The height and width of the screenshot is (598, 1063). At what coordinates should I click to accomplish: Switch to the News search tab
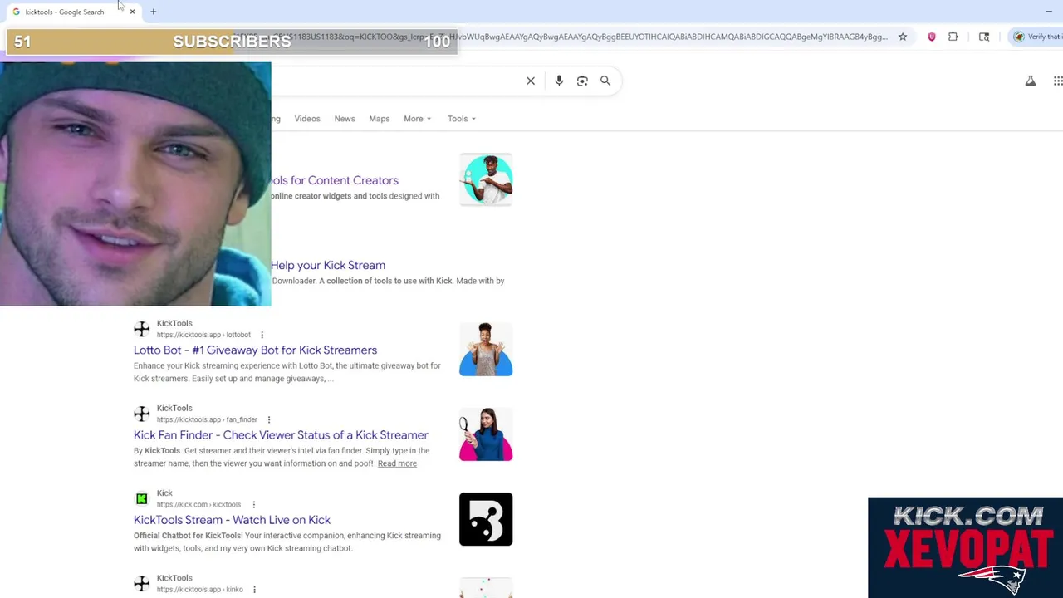coord(345,119)
